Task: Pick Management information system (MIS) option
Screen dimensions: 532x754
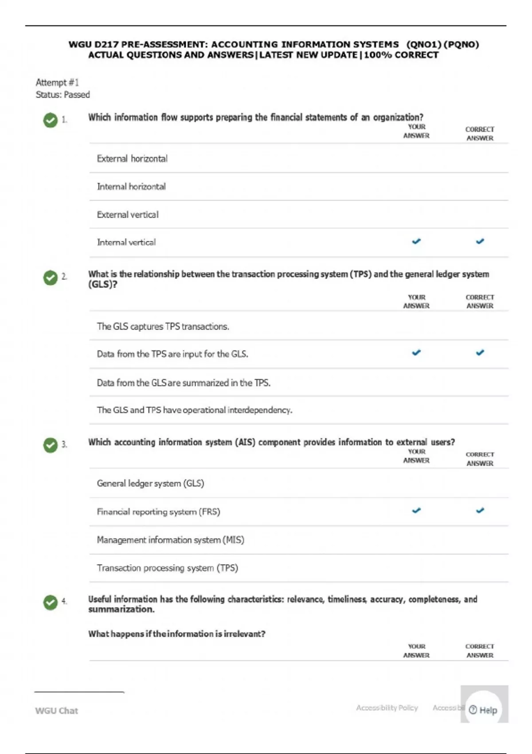Action: click(170, 540)
